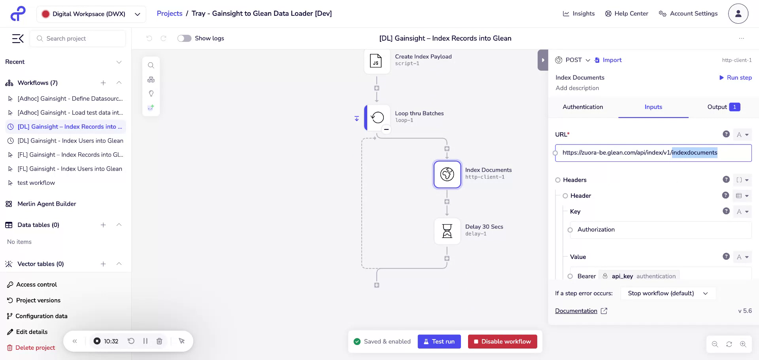The image size is (759, 360).
Task: Pause the recording in recorder bar
Action: [145, 341]
